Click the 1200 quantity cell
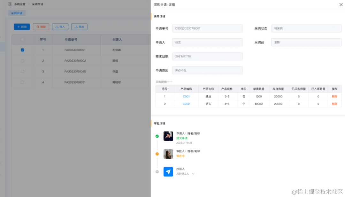 (x=258, y=97)
